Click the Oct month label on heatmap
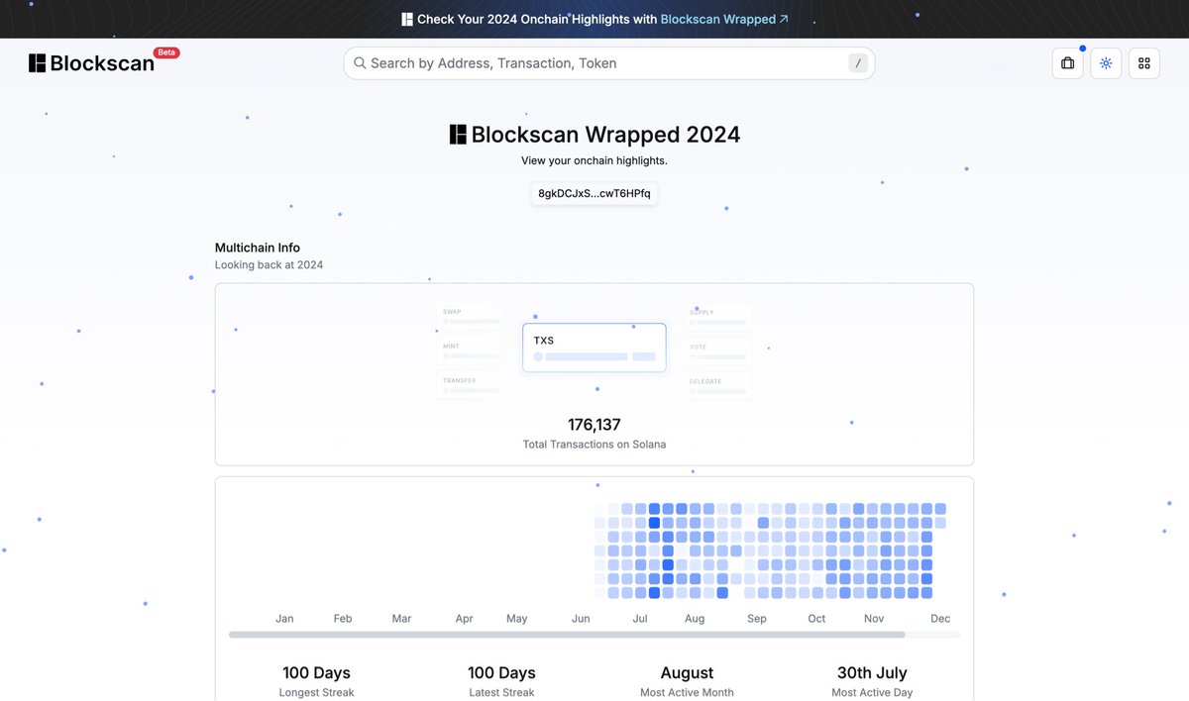The width and height of the screenshot is (1189, 701). coord(816,619)
